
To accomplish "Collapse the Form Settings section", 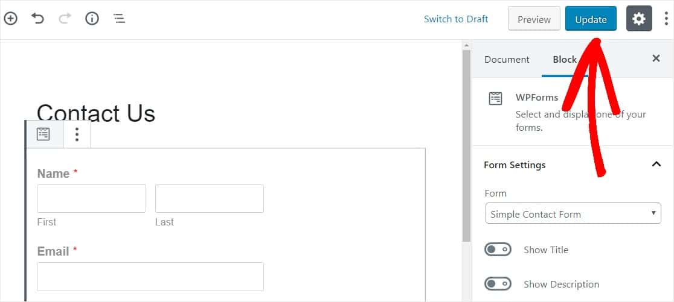I will (x=656, y=165).
